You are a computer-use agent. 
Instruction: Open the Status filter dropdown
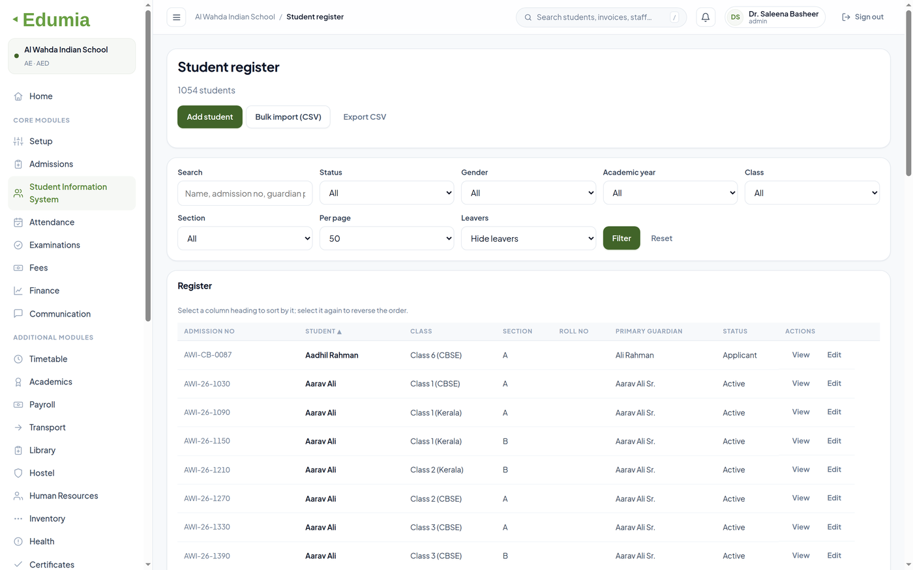click(x=387, y=193)
